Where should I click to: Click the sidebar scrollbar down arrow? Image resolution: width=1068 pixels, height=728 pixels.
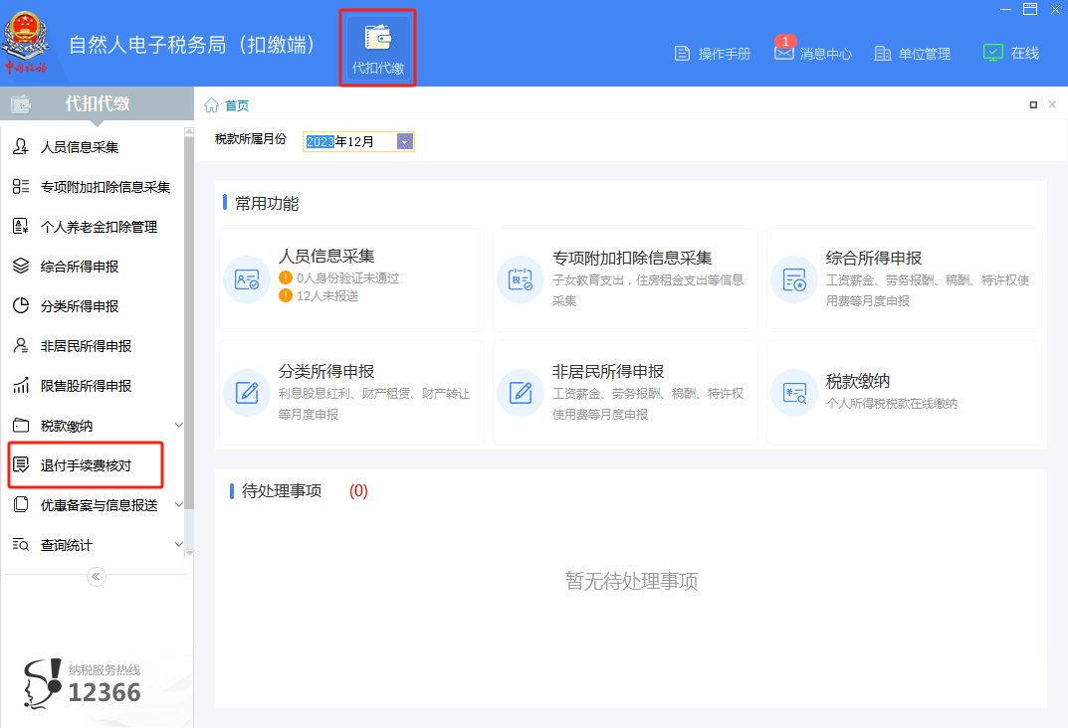(189, 553)
